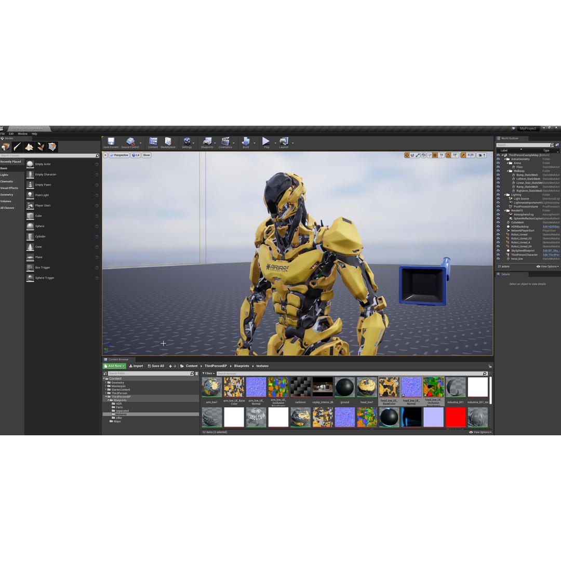The height and width of the screenshot is (561, 561).
Task: Open the Perspective view mode dropdown
Action: tap(119, 155)
